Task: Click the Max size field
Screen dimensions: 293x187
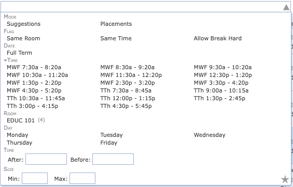Action: tap(82, 178)
